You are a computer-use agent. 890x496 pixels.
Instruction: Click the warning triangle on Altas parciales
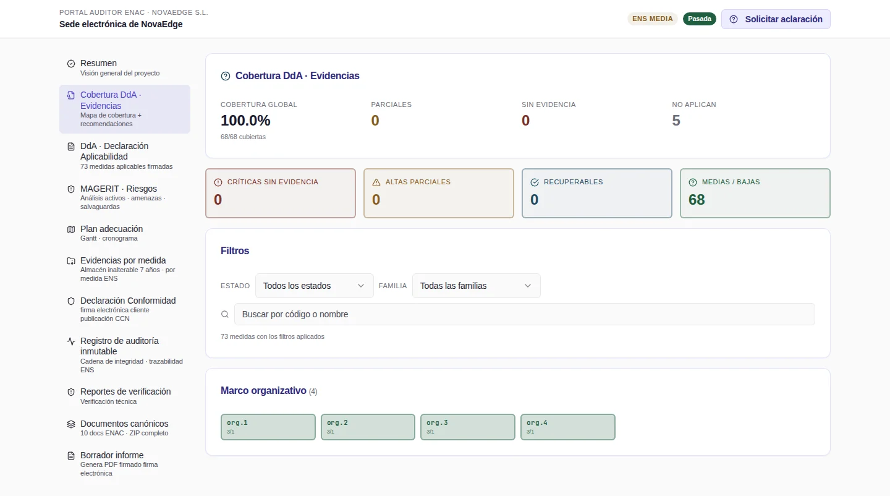[376, 182]
